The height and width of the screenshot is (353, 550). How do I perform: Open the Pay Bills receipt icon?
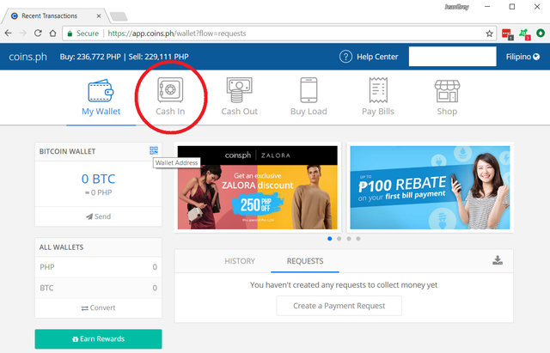pyautogui.click(x=378, y=90)
